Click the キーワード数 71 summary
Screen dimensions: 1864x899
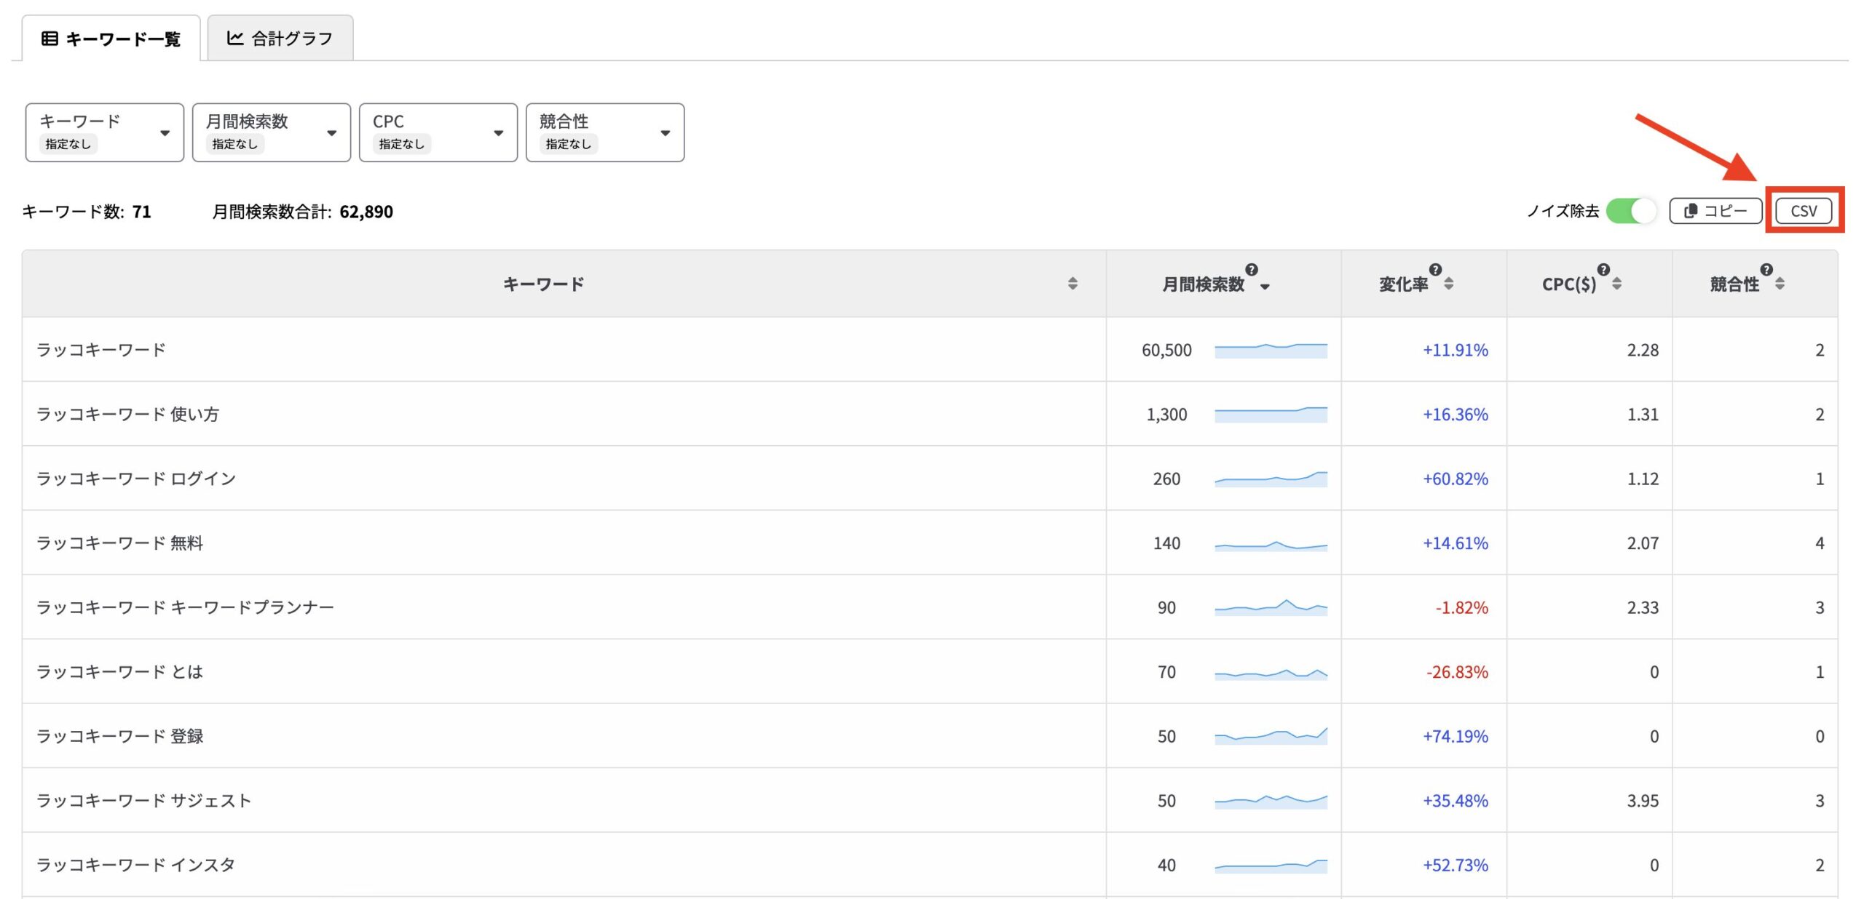[87, 212]
